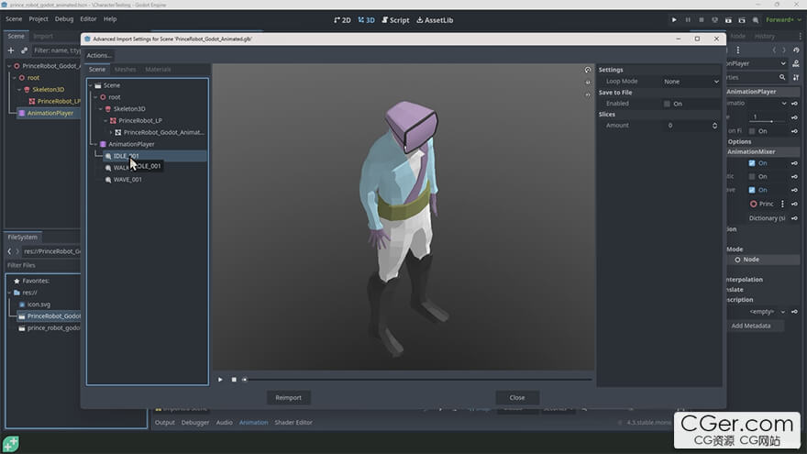Open the Actions... button
Screen dimensions: 807x454
(99, 55)
